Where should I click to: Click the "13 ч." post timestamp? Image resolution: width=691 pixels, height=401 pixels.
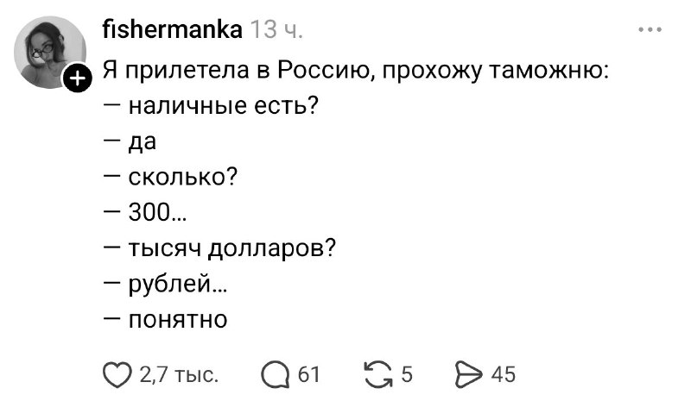276,32
